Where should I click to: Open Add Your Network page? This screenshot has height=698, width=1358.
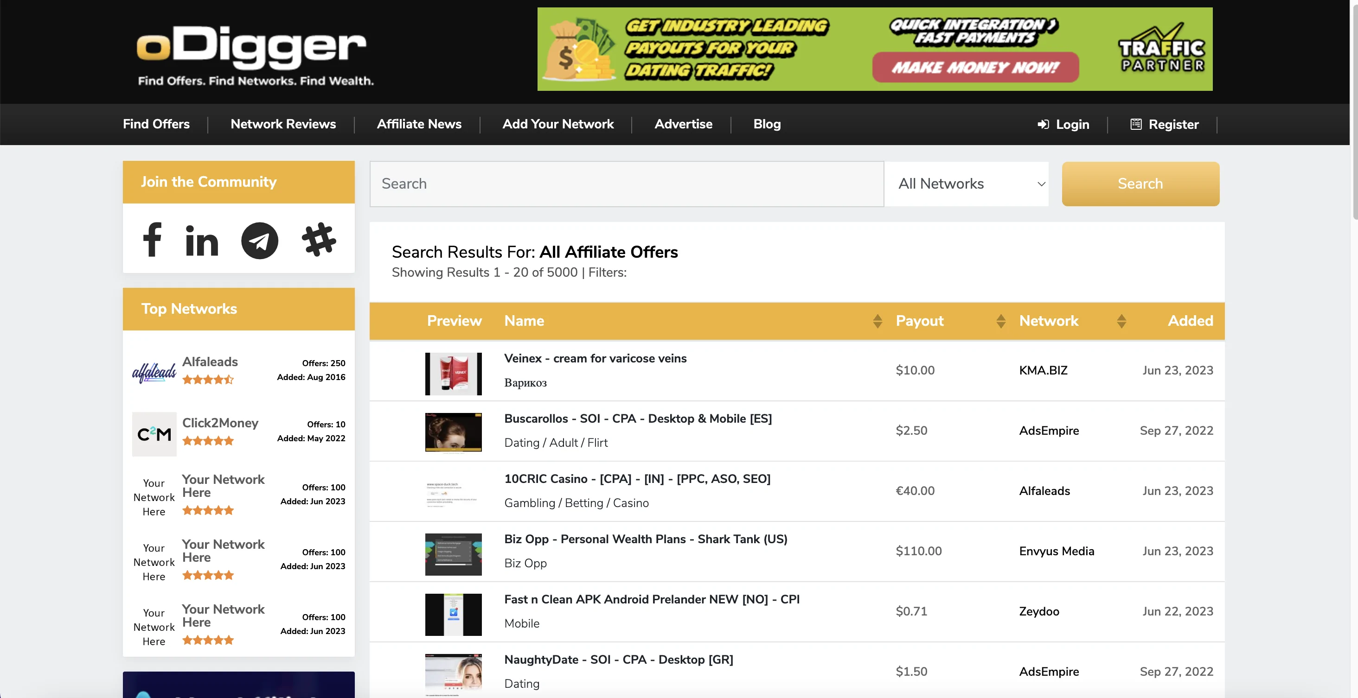[x=558, y=124]
